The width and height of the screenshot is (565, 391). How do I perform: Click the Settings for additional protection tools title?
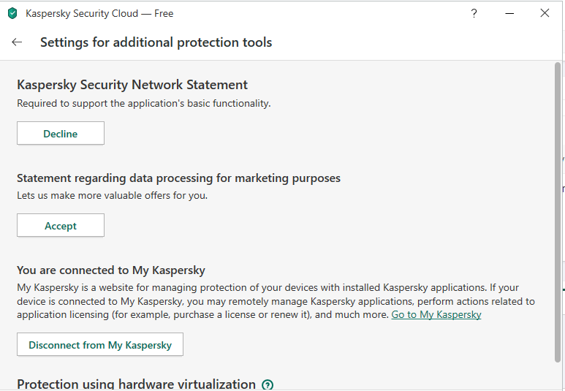click(x=156, y=42)
